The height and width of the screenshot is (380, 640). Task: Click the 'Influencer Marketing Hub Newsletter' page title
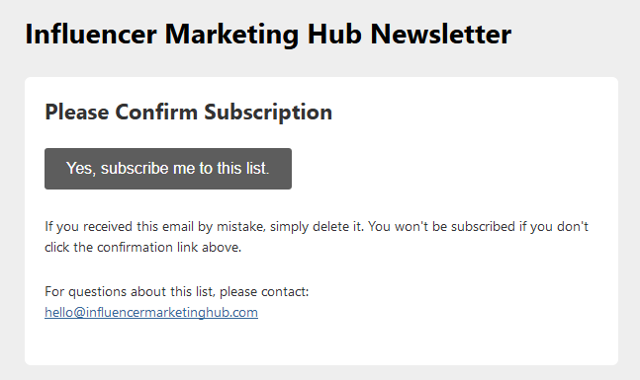pyautogui.click(x=268, y=34)
